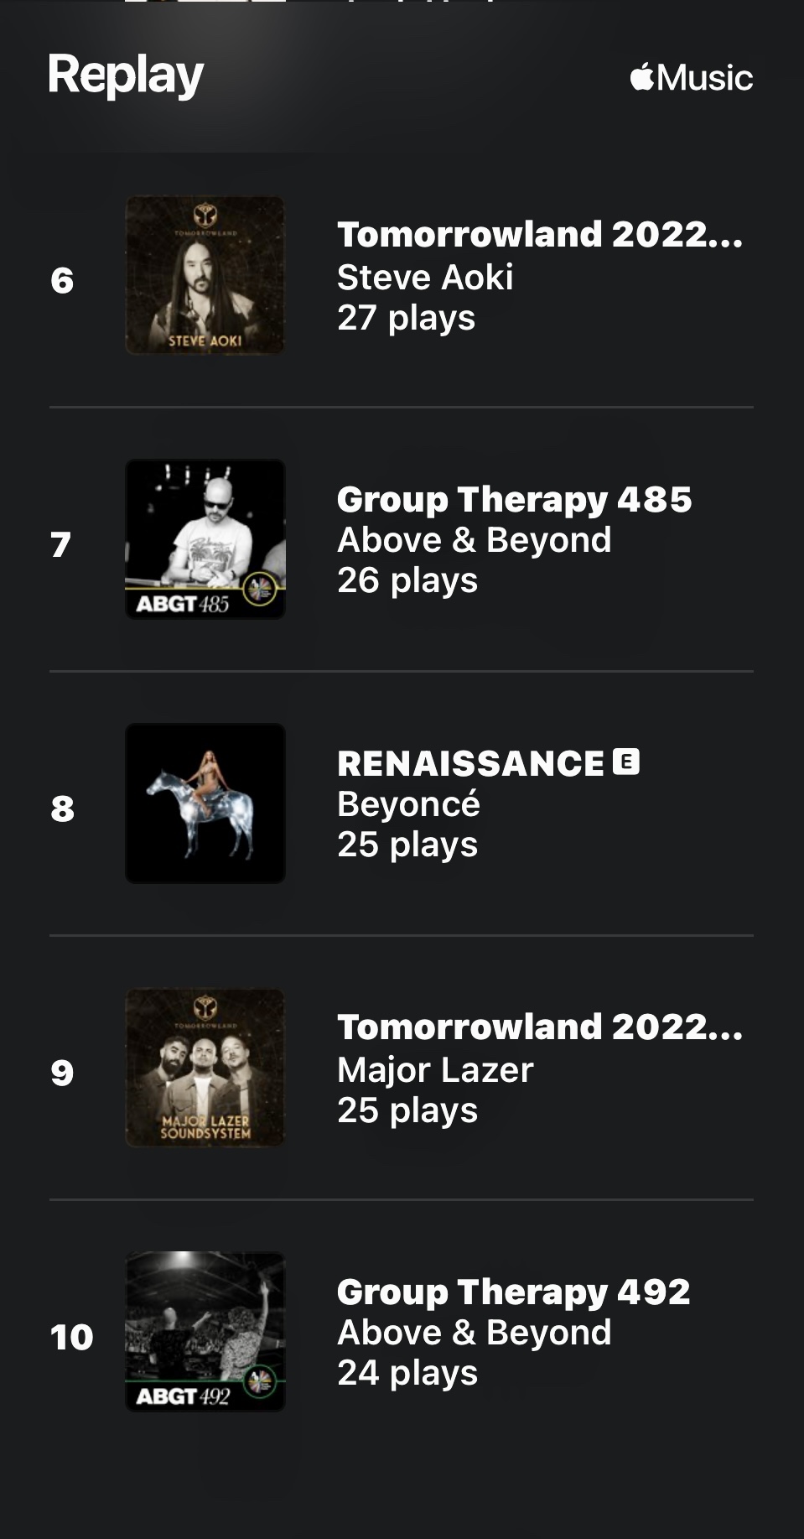Screen dimensions: 804x1539
Task: Open Major Lazer Soundsystem album artwork
Action: (x=205, y=1068)
